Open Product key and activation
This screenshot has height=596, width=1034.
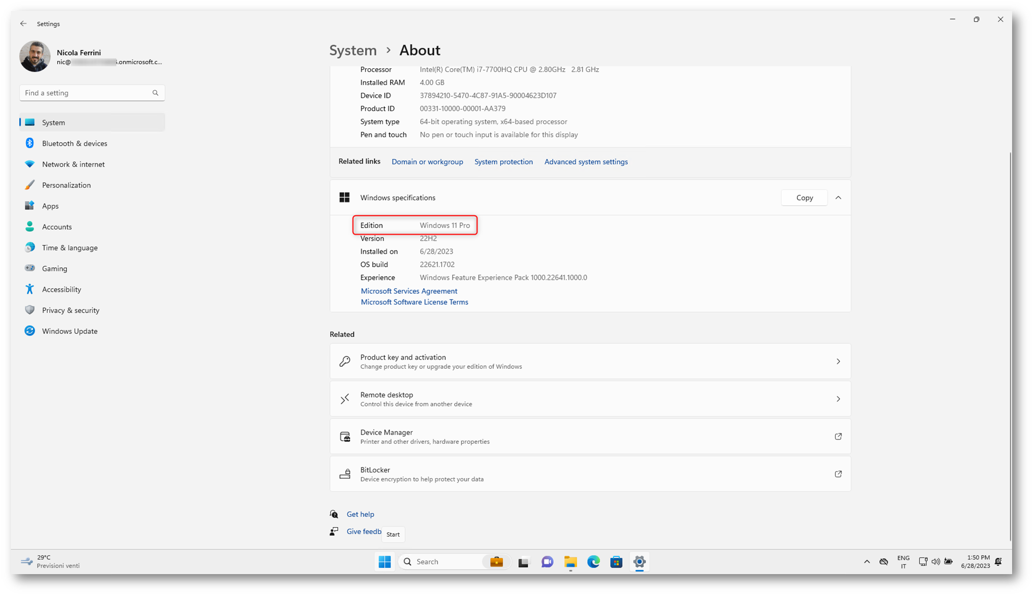pyautogui.click(x=590, y=362)
